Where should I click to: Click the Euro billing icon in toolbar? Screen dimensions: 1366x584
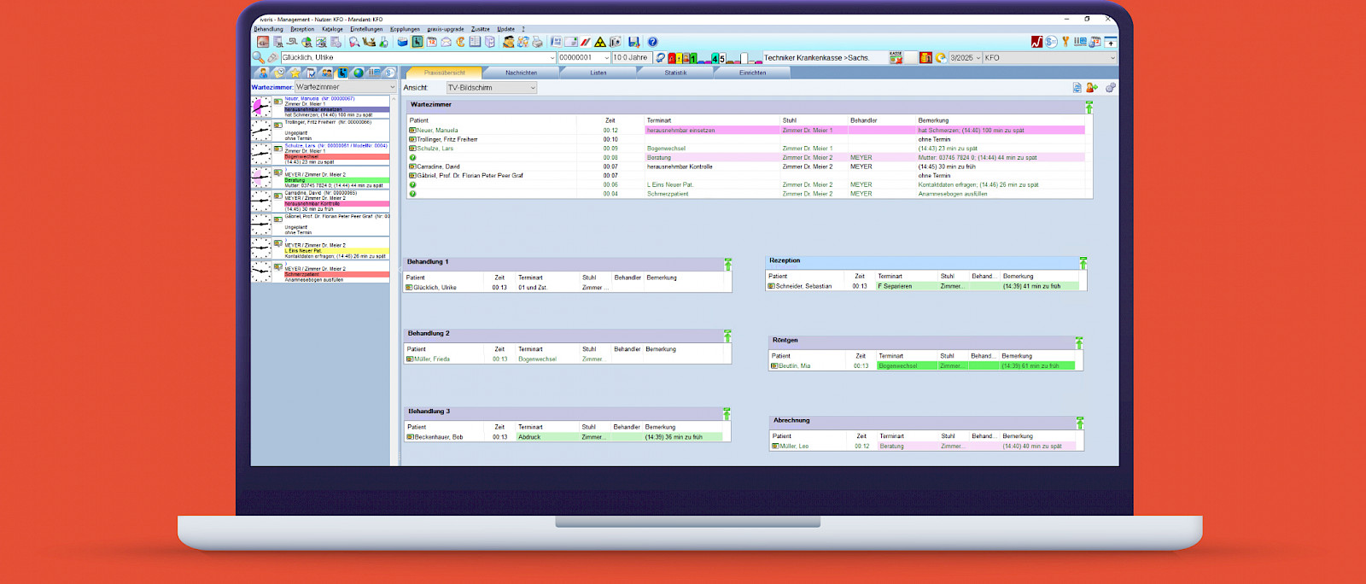click(x=460, y=42)
